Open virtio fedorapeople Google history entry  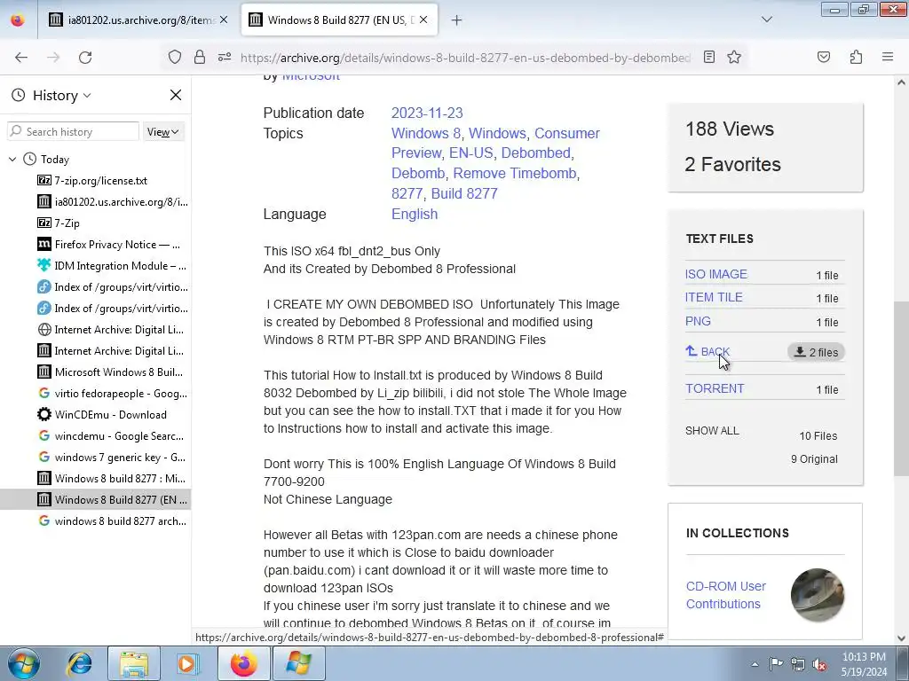(x=113, y=394)
